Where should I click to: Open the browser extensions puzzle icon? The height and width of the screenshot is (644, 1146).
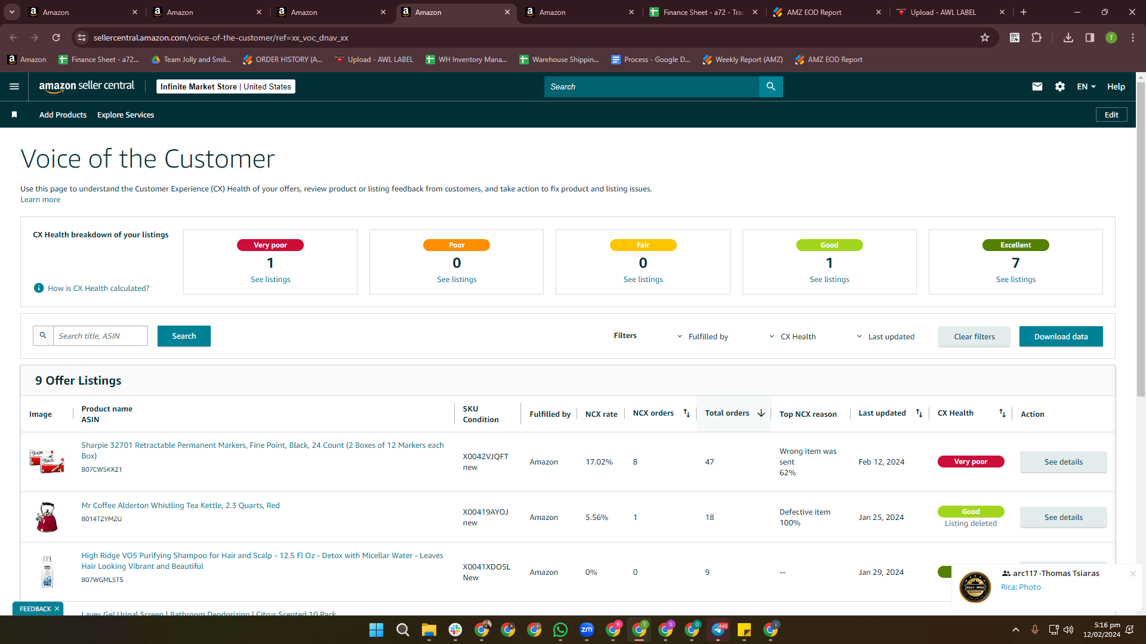pyautogui.click(x=1037, y=38)
